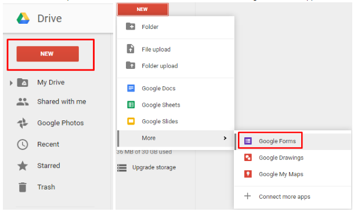This screenshot has width=354, height=212.
Task: Open the More submenu entry
Action: [175, 138]
